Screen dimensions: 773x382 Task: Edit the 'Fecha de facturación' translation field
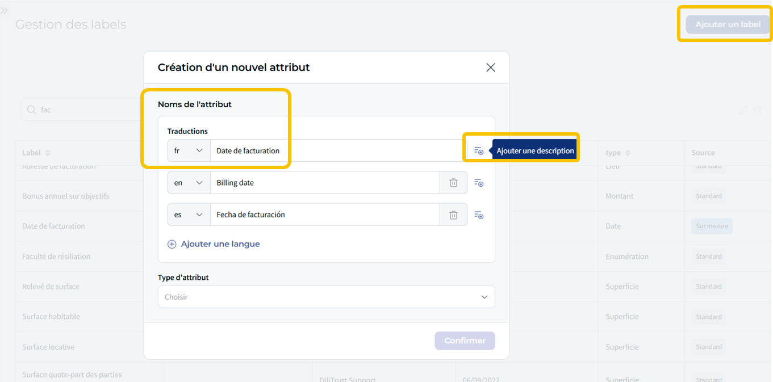[325, 215]
